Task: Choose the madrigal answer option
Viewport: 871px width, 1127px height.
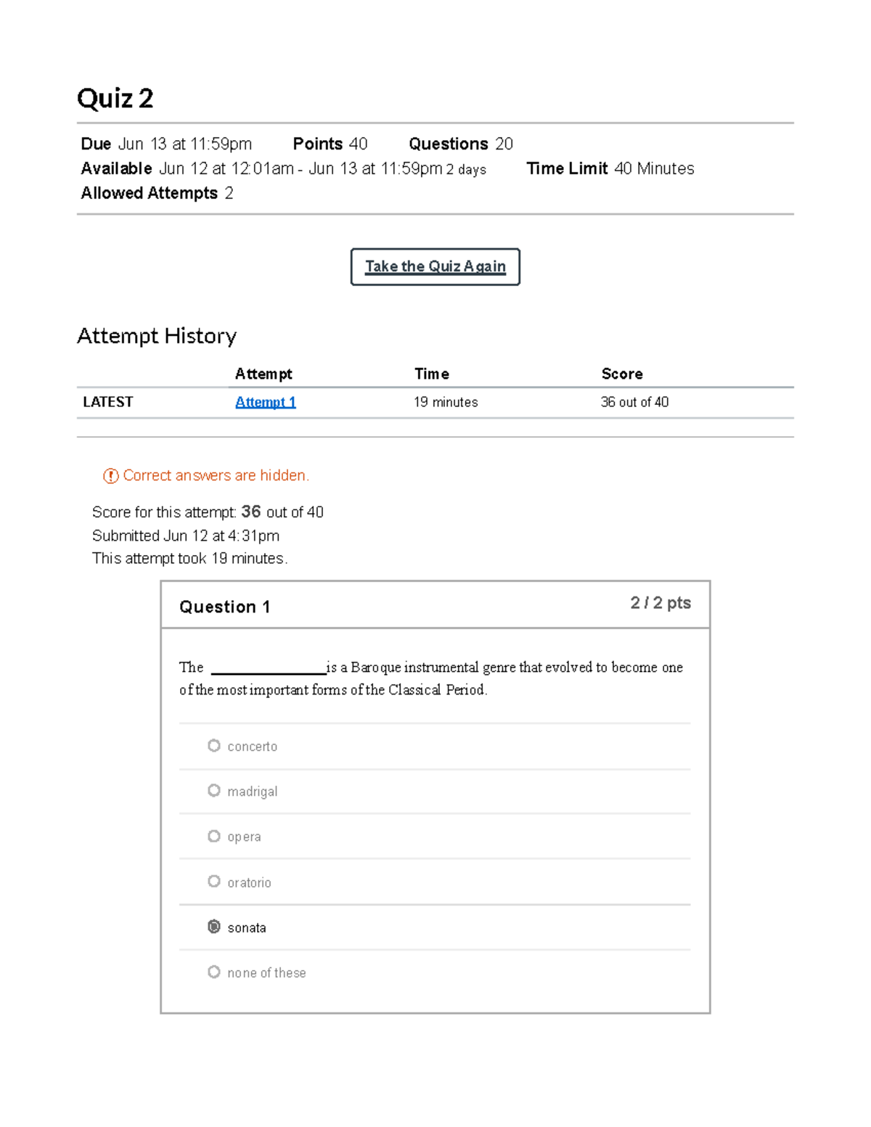Action: [214, 790]
